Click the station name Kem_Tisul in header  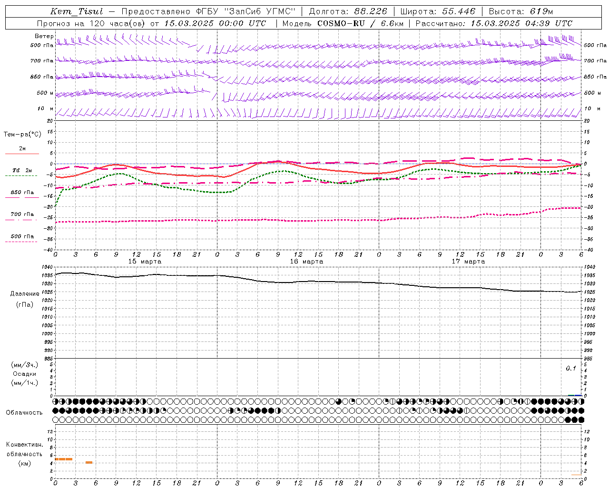[77, 11]
